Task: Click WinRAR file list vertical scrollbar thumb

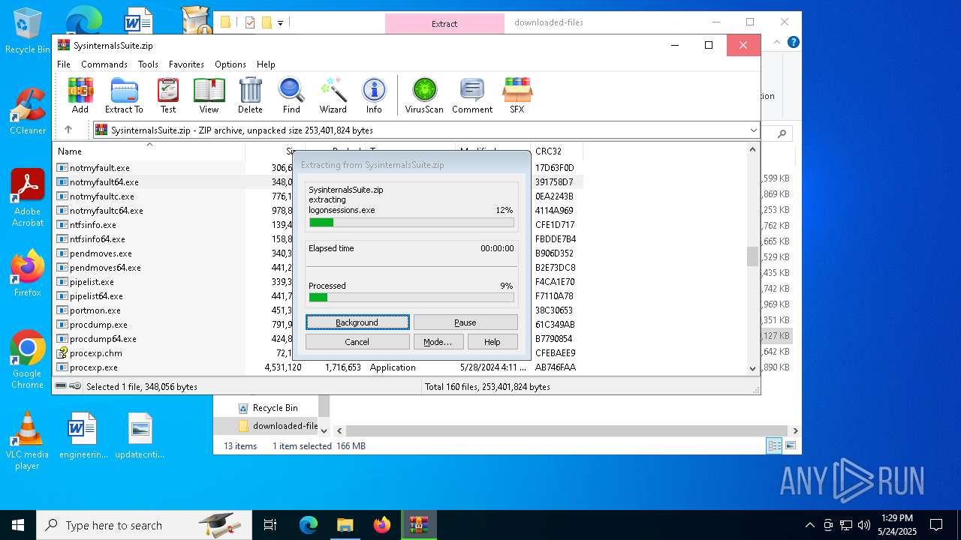Action: pos(752,256)
